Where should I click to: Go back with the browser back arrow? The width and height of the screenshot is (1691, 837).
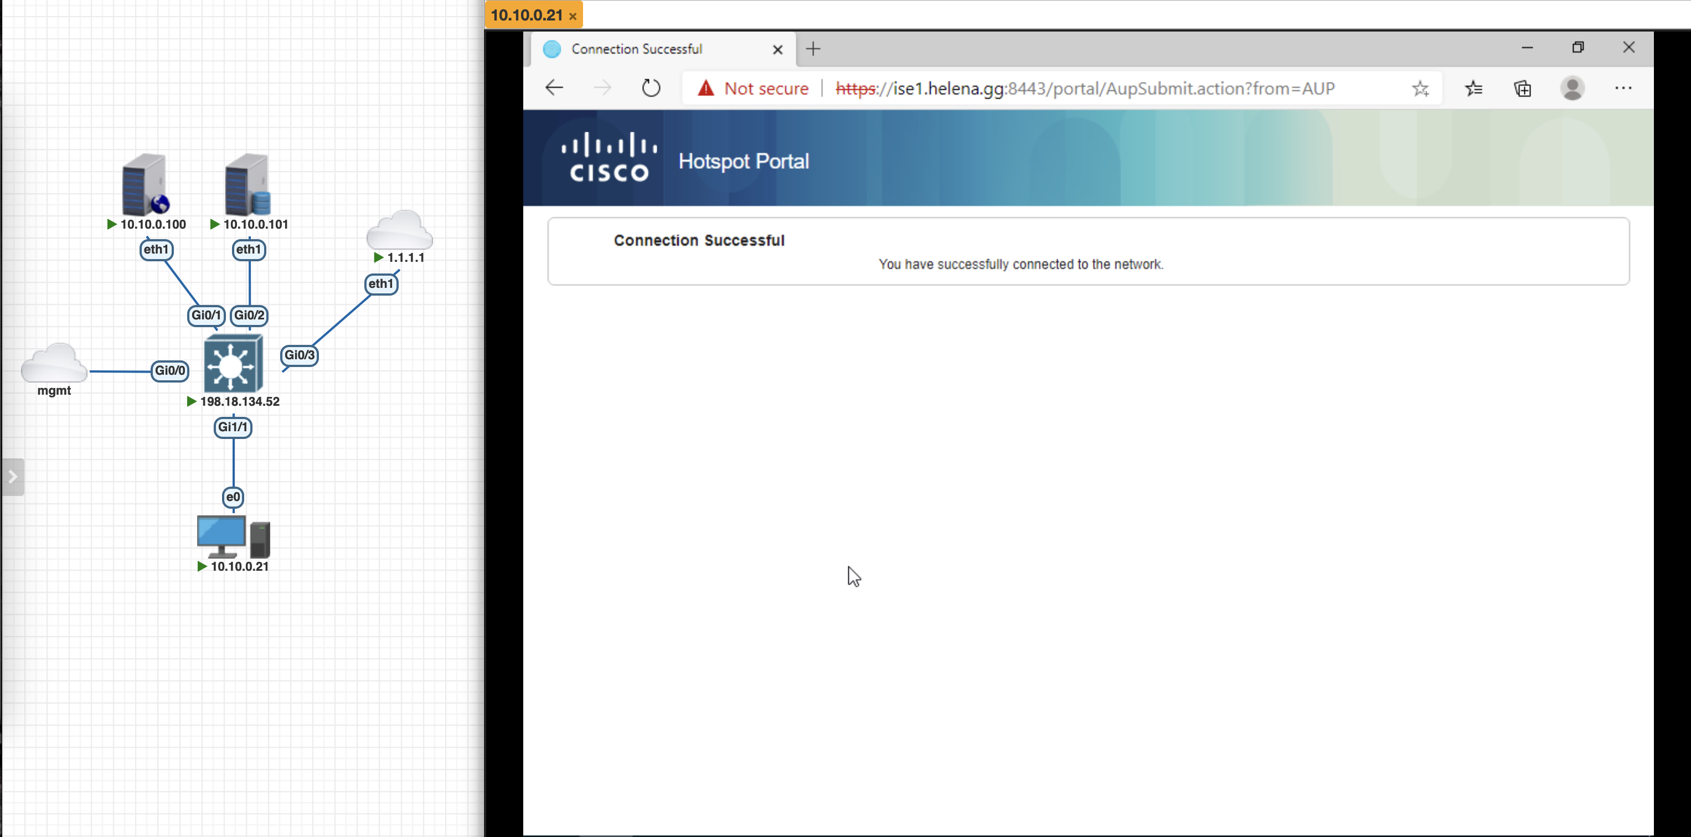point(555,88)
